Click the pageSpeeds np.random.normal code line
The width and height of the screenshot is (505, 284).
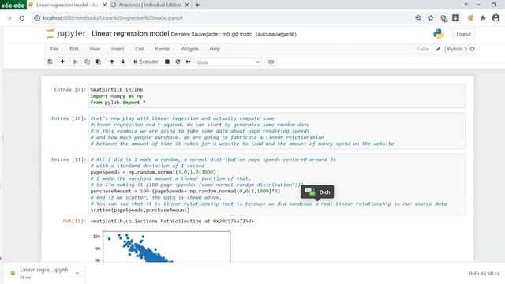pyautogui.click(x=153, y=172)
